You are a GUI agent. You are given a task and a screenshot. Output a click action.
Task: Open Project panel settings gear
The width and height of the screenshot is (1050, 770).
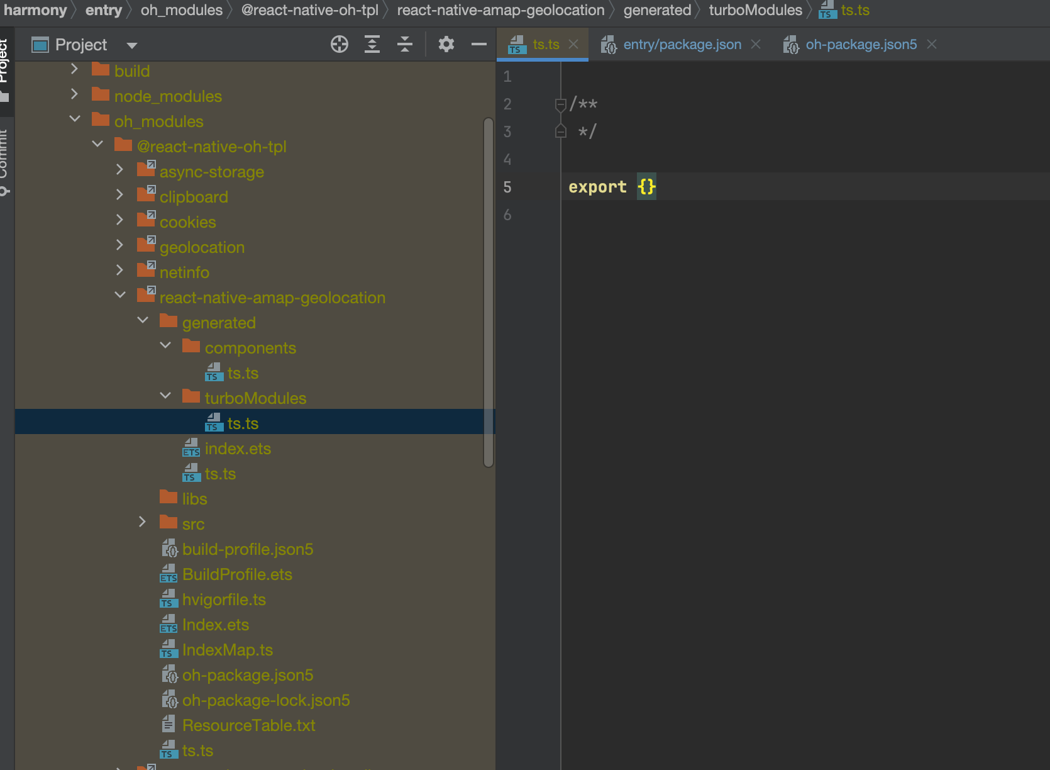(446, 44)
